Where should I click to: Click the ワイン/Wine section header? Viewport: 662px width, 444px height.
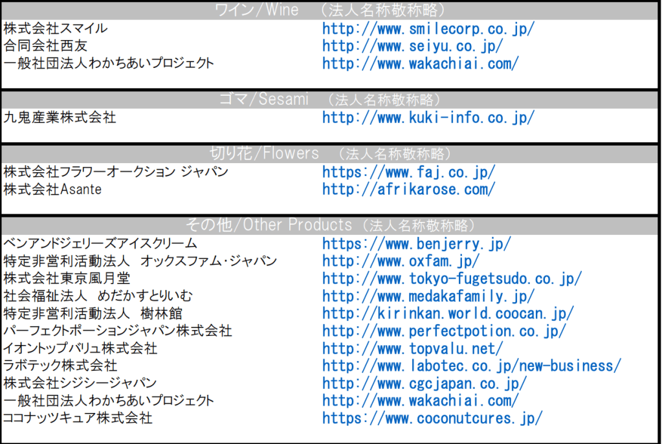coord(331,10)
